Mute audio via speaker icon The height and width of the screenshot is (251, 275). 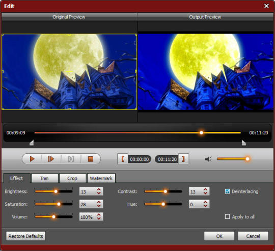click(x=208, y=159)
